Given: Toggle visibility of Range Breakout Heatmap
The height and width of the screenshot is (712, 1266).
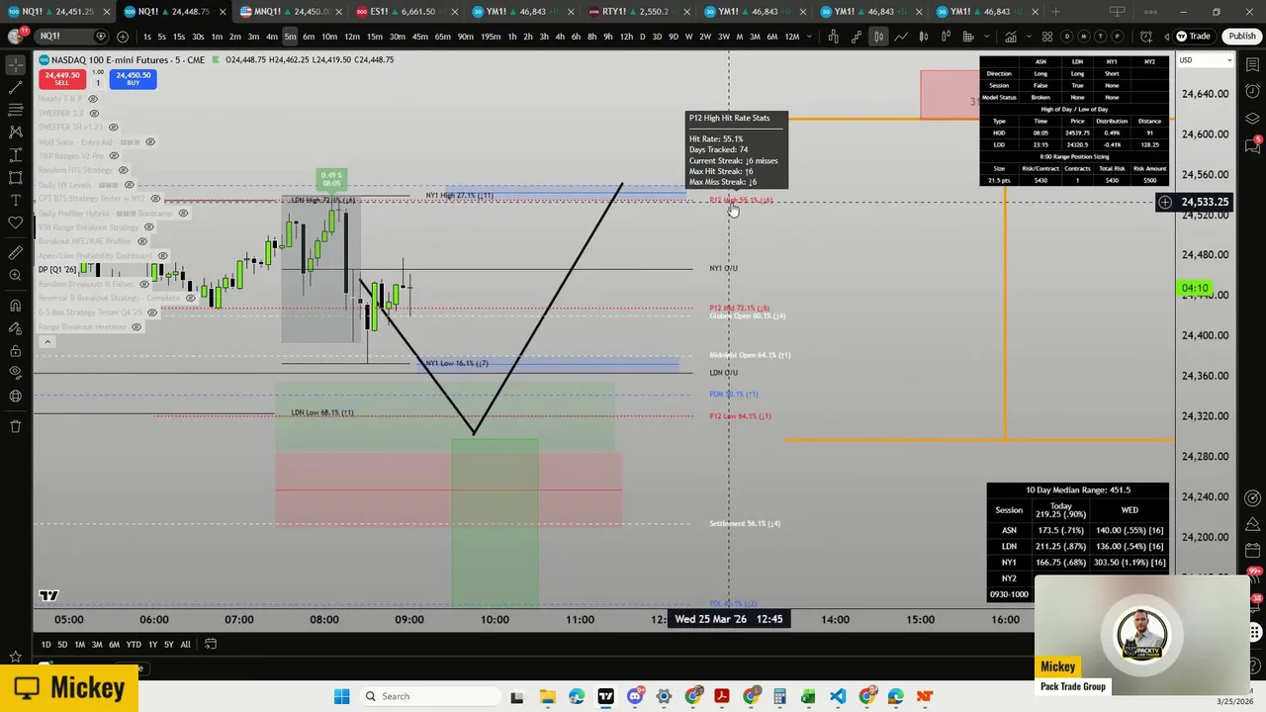Looking at the screenshot, I should [136, 326].
